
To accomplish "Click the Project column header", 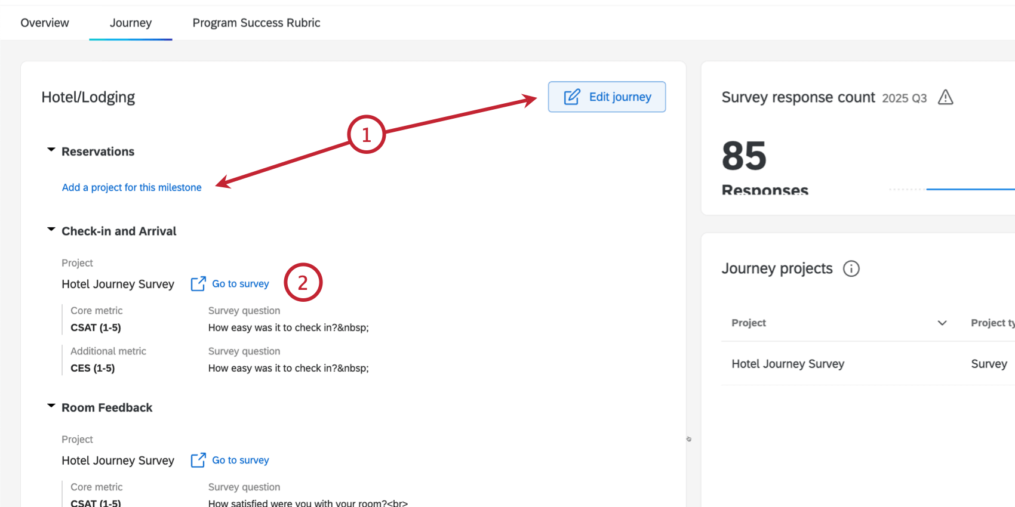I will (x=749, y=323).
